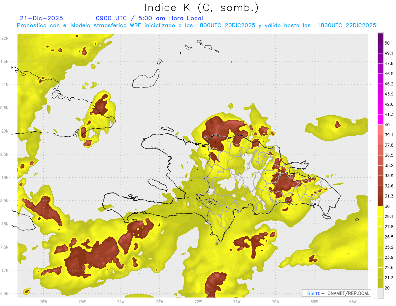The width and height of the screenshot is (396, 306).
Task: Pick the colorbar label 33.9
Action: [x=389, y=176]
